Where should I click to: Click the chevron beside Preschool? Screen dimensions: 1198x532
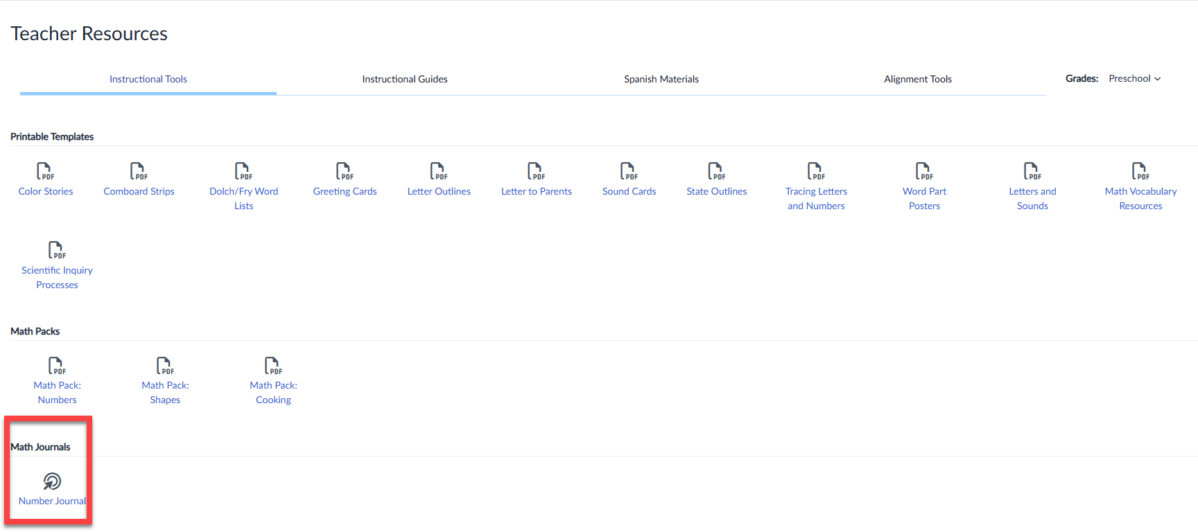pyautogui.click(x=1157, y=79)
